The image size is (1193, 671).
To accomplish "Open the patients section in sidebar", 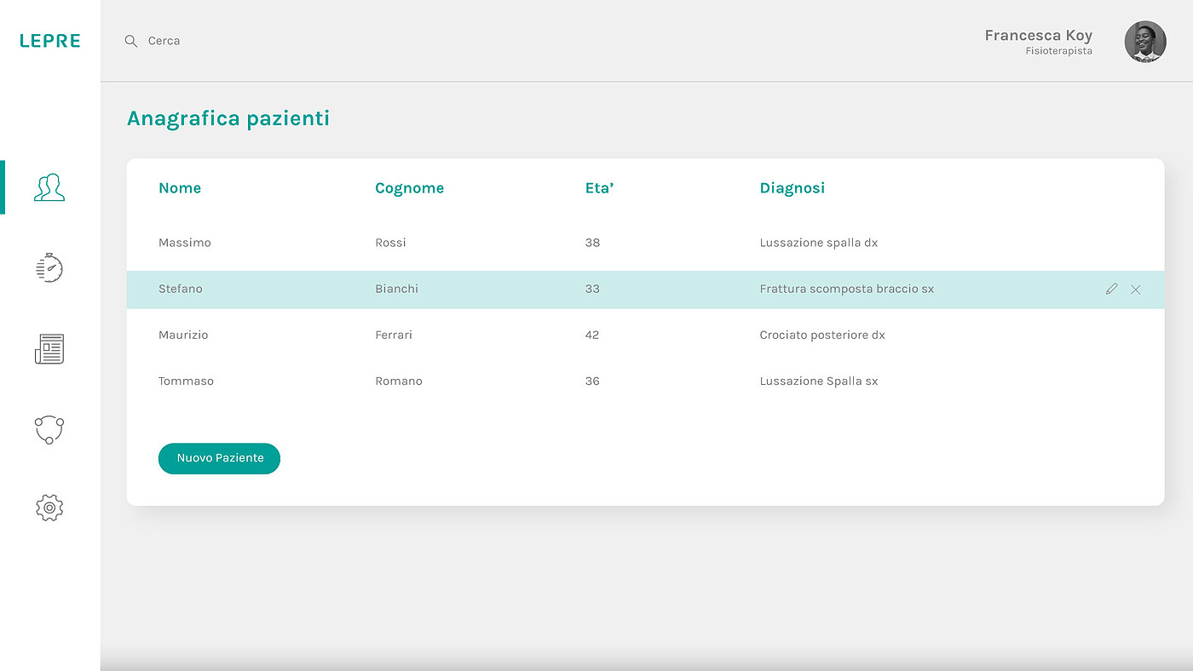I will coord(49,187).
